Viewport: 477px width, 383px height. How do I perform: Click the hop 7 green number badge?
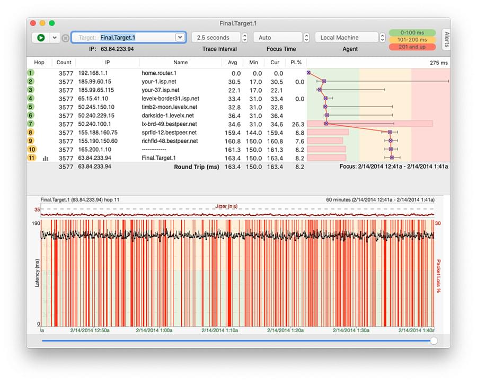[31, 124]
